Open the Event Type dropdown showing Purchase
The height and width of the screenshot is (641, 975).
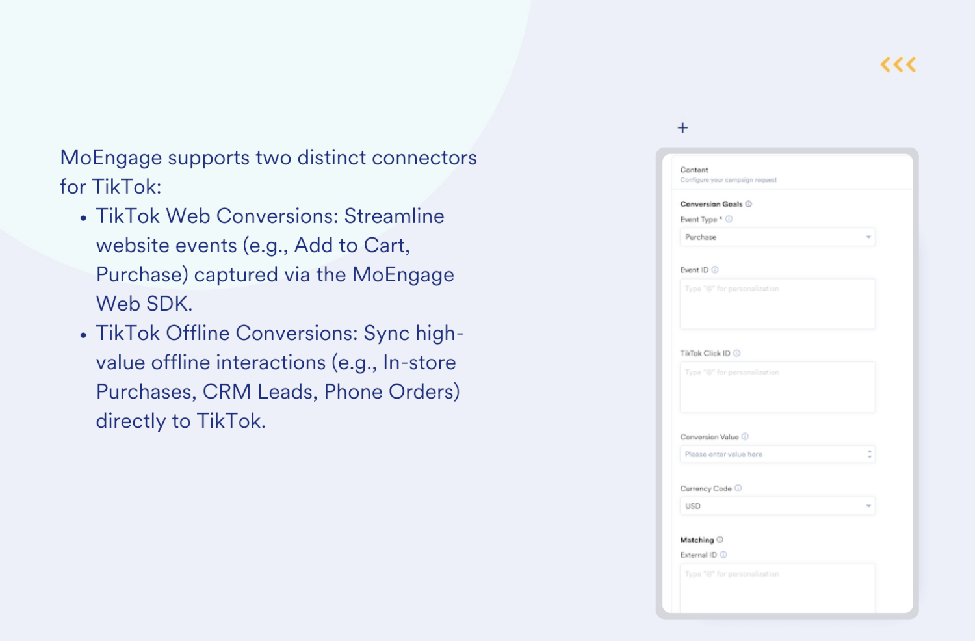(777, 237)
